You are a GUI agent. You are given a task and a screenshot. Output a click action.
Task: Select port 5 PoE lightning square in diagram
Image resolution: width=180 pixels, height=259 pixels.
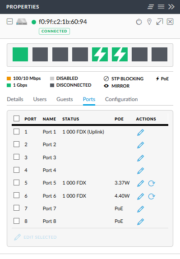[x=100, y=54]
